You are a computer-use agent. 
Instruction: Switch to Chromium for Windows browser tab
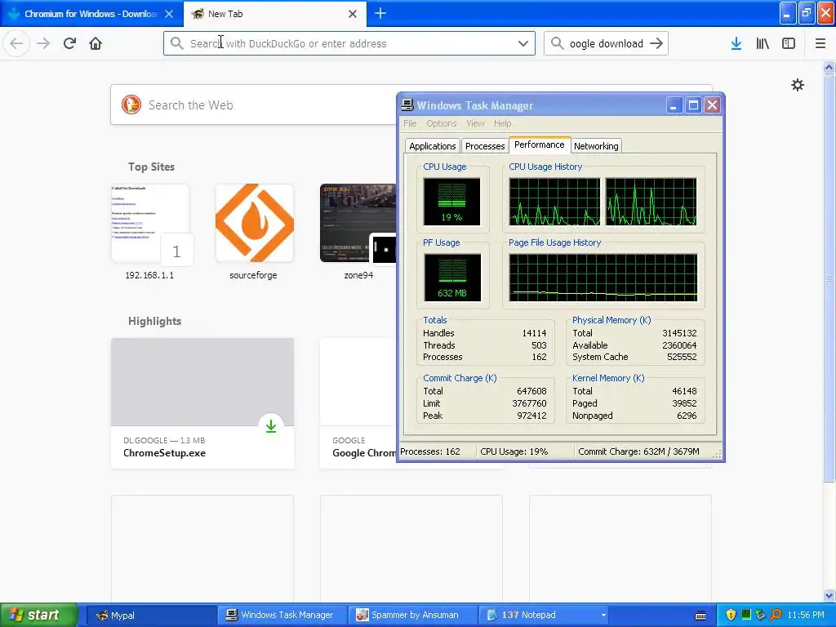tap(91, 14)
